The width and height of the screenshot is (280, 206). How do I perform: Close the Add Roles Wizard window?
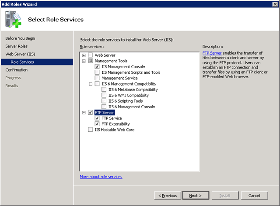275,4
